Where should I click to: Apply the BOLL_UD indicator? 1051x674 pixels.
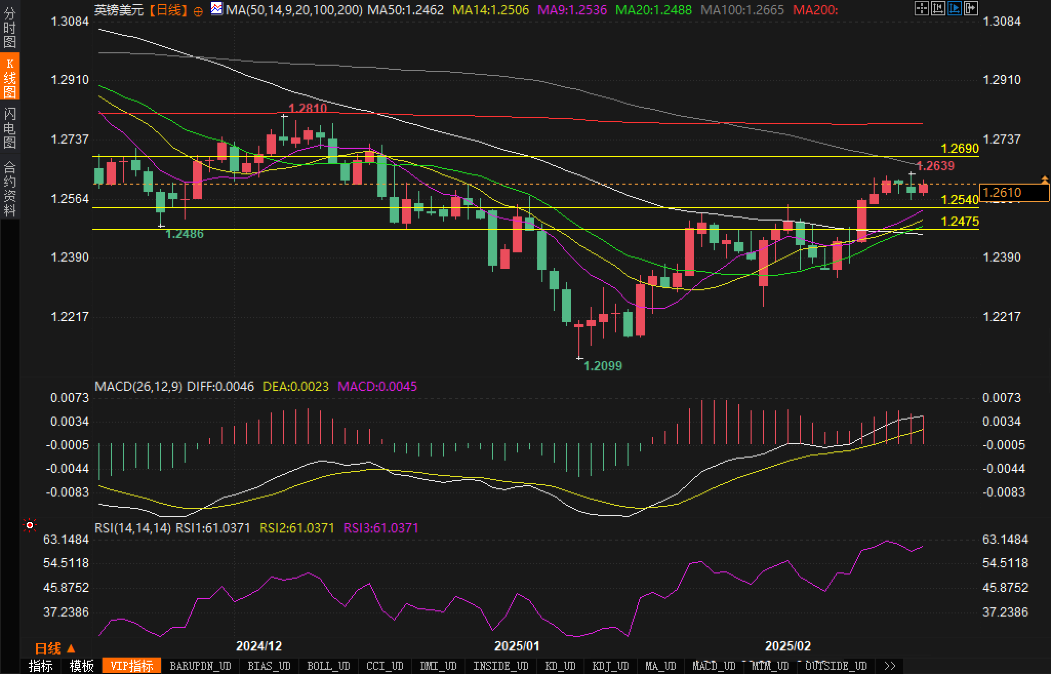pyautogui.click(x=328, y=666)
